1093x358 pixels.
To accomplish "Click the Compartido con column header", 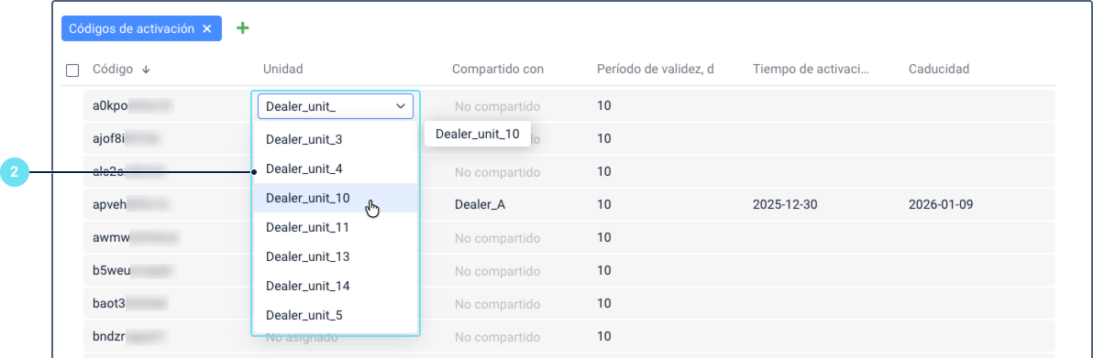I will pyautogui.click(x=498, y=69).
